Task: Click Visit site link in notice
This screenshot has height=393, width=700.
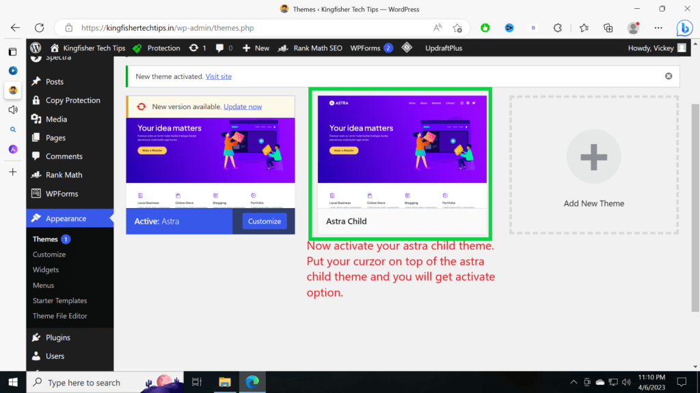Action: click(x=218, y=76)
